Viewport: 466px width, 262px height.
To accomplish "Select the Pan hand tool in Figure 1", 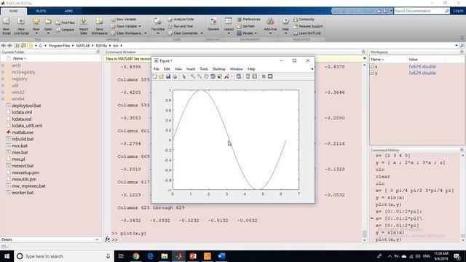I will pos(206,76).
